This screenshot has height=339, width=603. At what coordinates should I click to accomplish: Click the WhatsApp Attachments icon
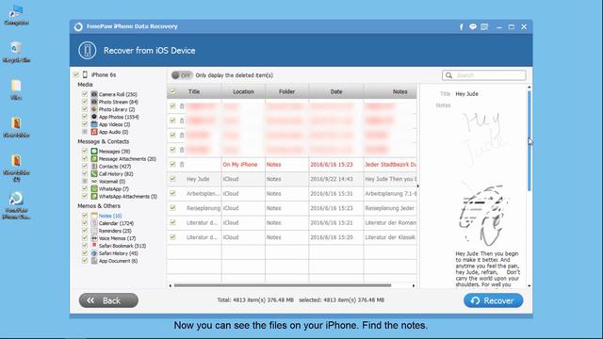[94, 197]
